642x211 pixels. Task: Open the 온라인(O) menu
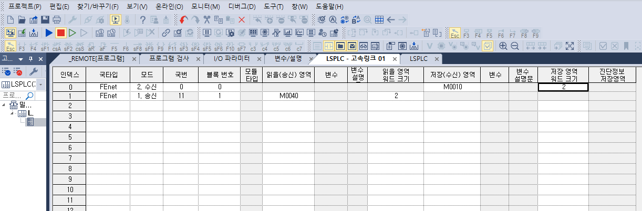point(170,7)
